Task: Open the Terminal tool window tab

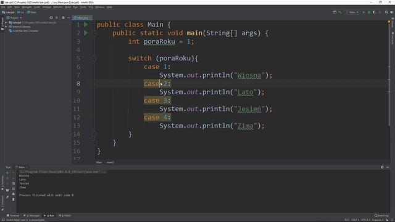Action: (12, 215)
